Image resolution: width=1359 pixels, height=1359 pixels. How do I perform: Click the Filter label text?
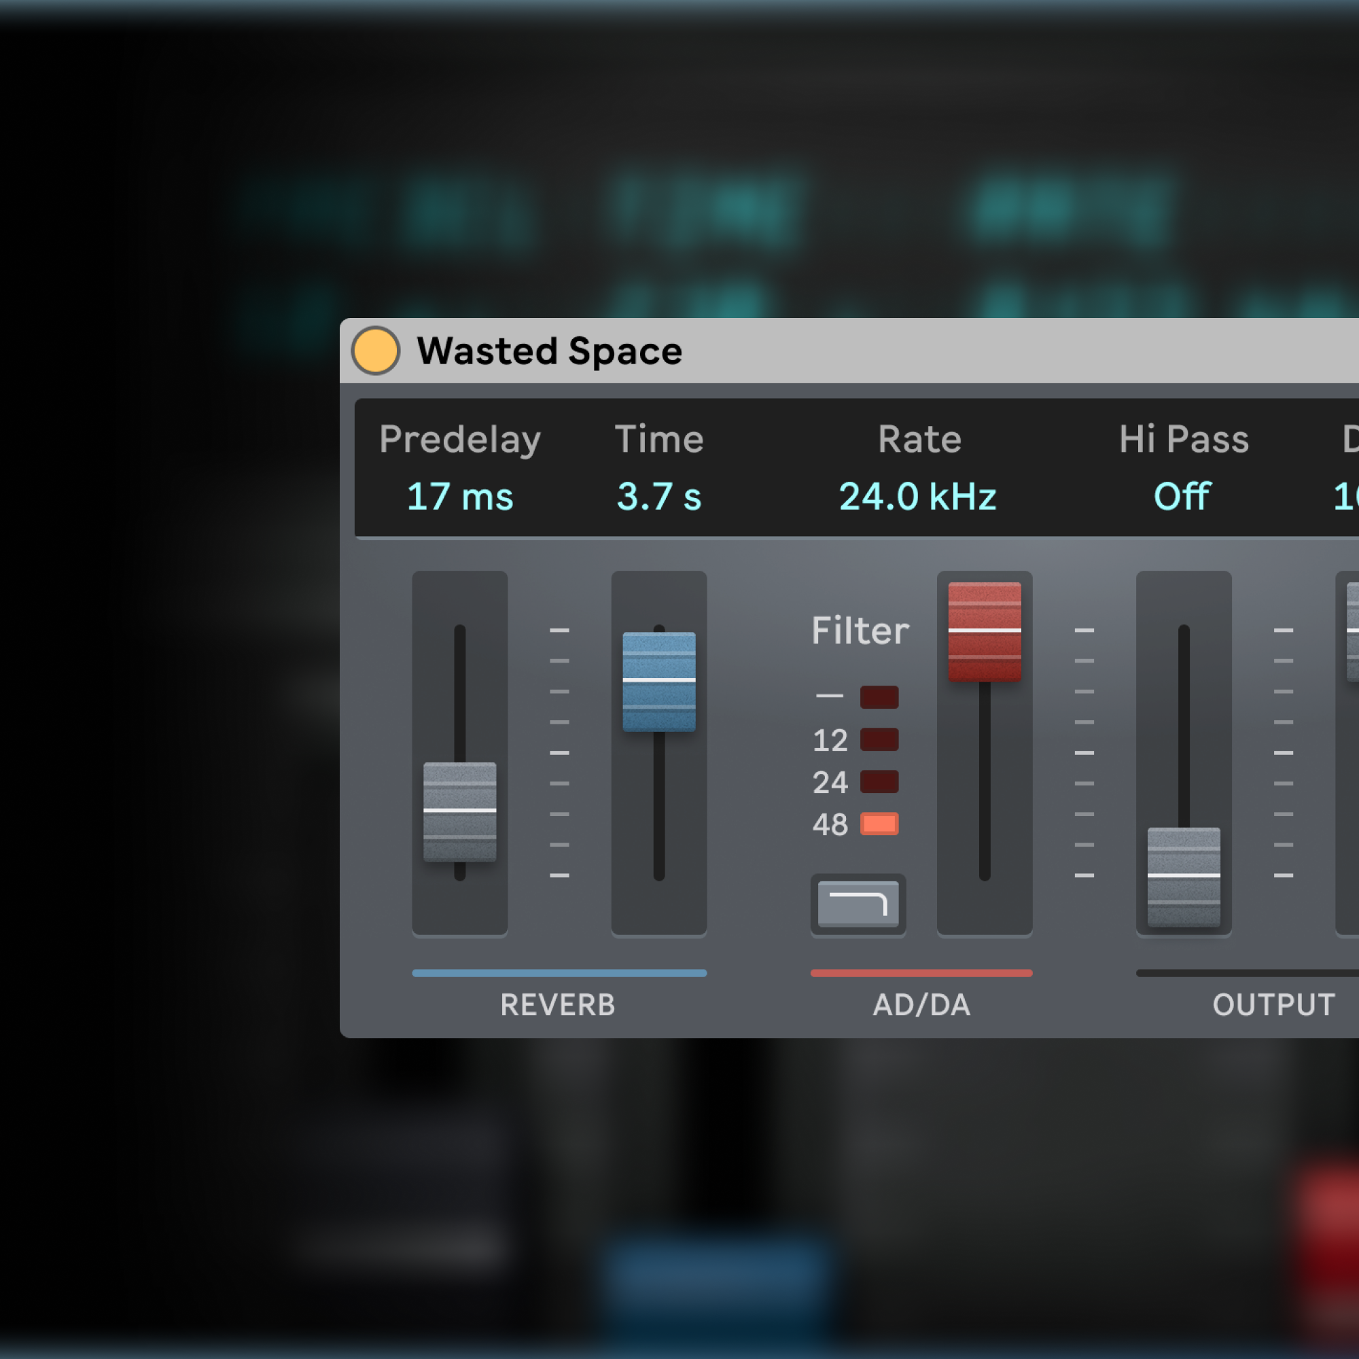tap(860, 631)
